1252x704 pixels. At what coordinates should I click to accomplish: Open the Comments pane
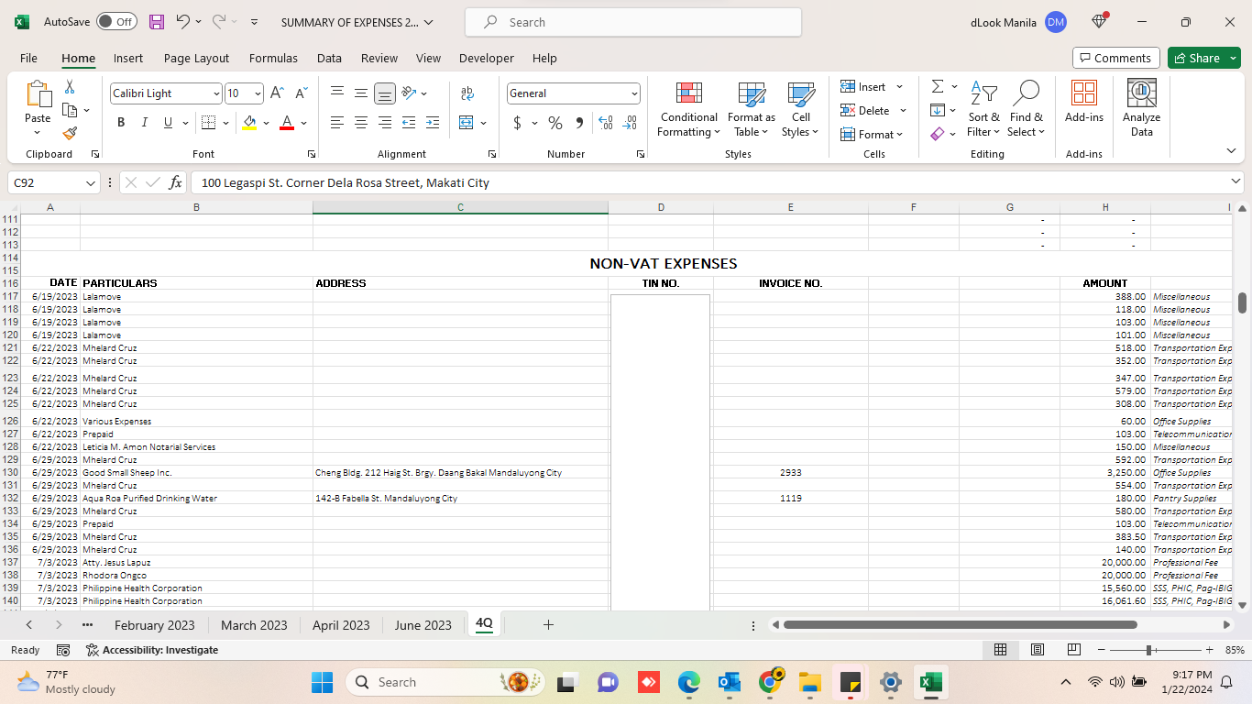[1115, 58]
